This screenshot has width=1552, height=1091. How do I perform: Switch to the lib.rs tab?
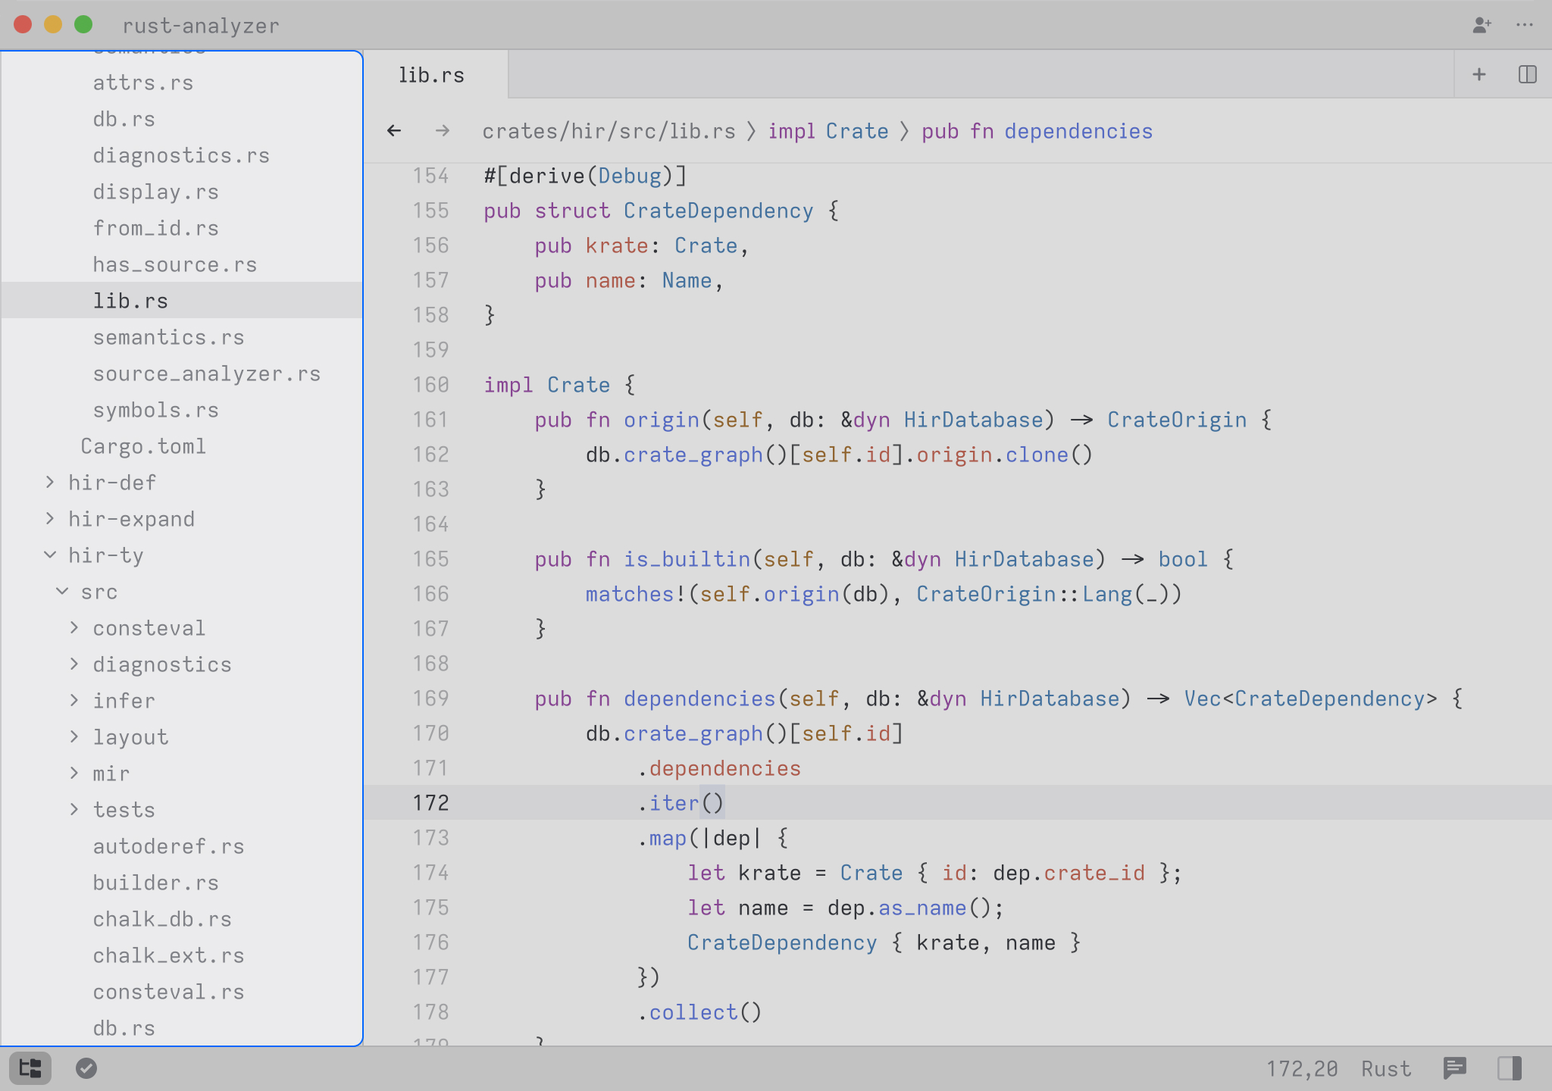(432, 75)
